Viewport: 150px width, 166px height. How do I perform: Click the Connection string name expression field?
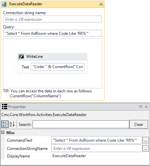coord(53,19)
